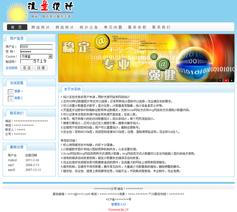This screenshot has height=212, width=237.
Task: Switch banner to slide 1
Action: click(220, 80)
